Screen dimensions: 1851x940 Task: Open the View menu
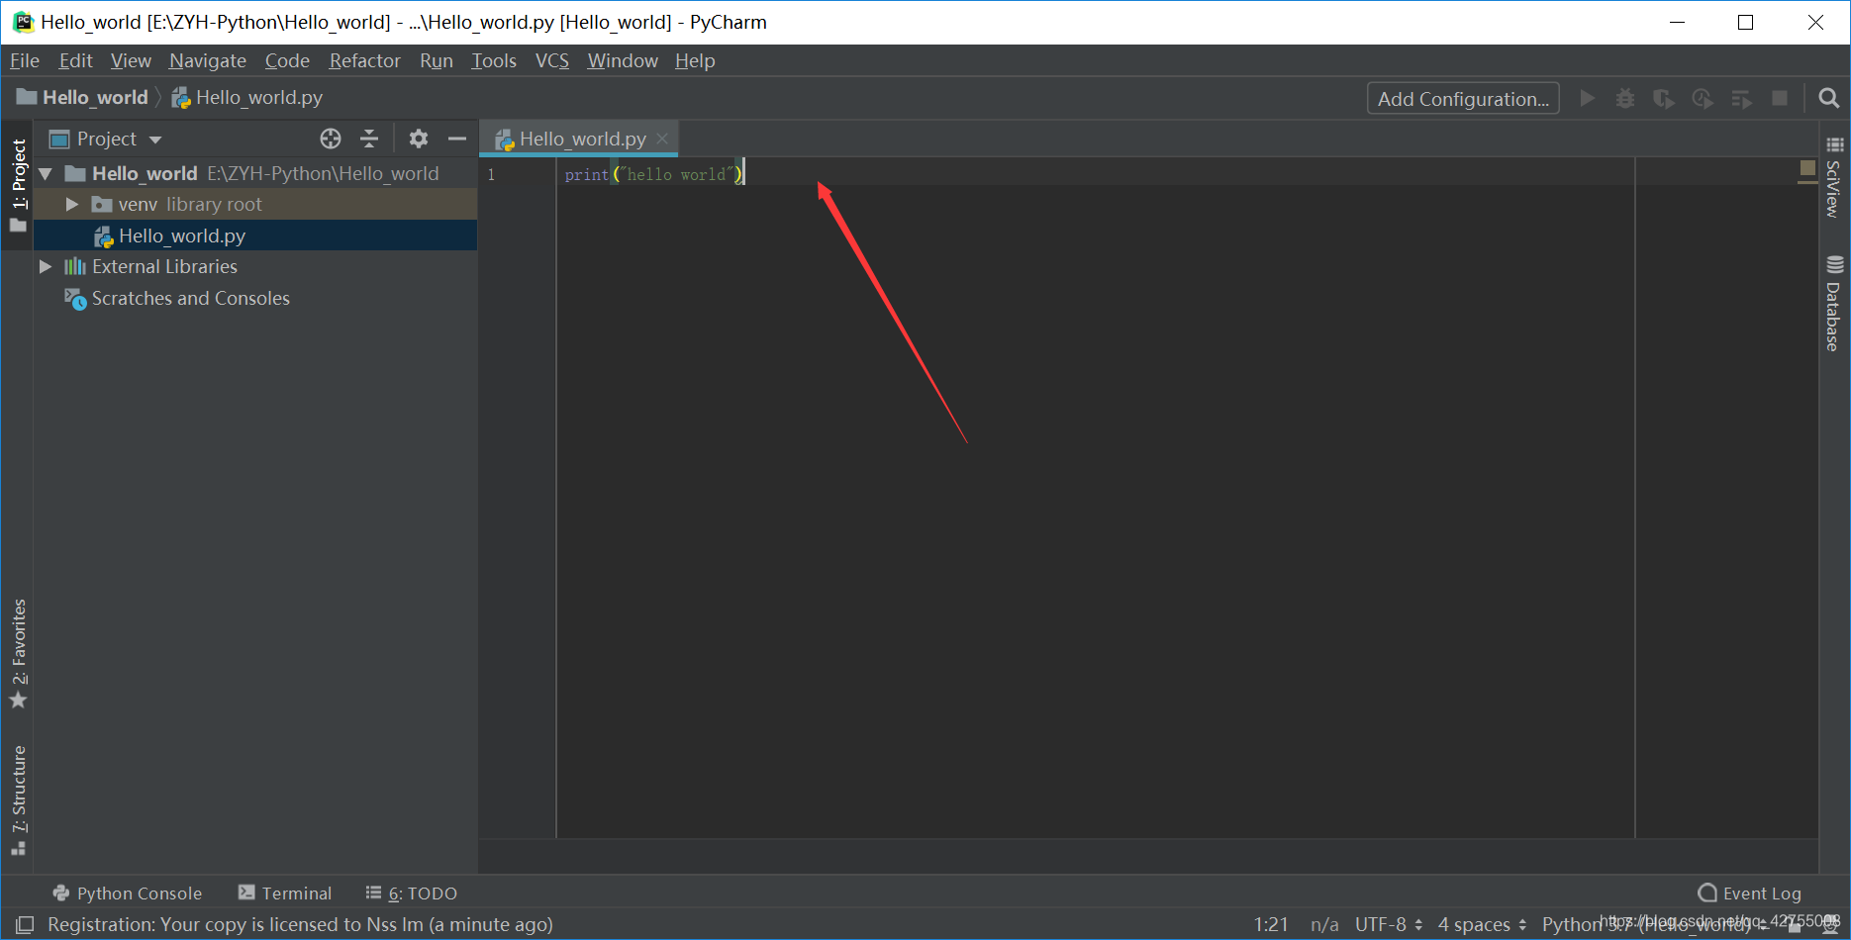(x=131, y=60)
